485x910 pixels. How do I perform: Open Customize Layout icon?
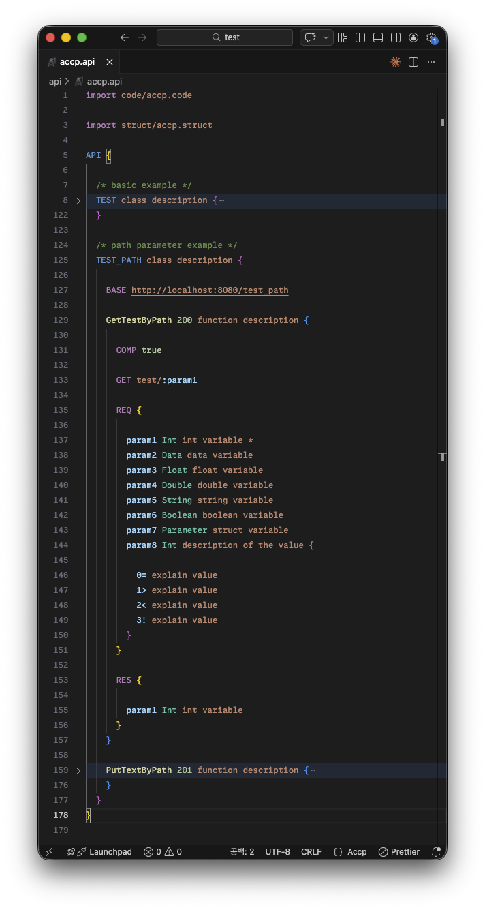pyautogui.click(x=343, y=37)
